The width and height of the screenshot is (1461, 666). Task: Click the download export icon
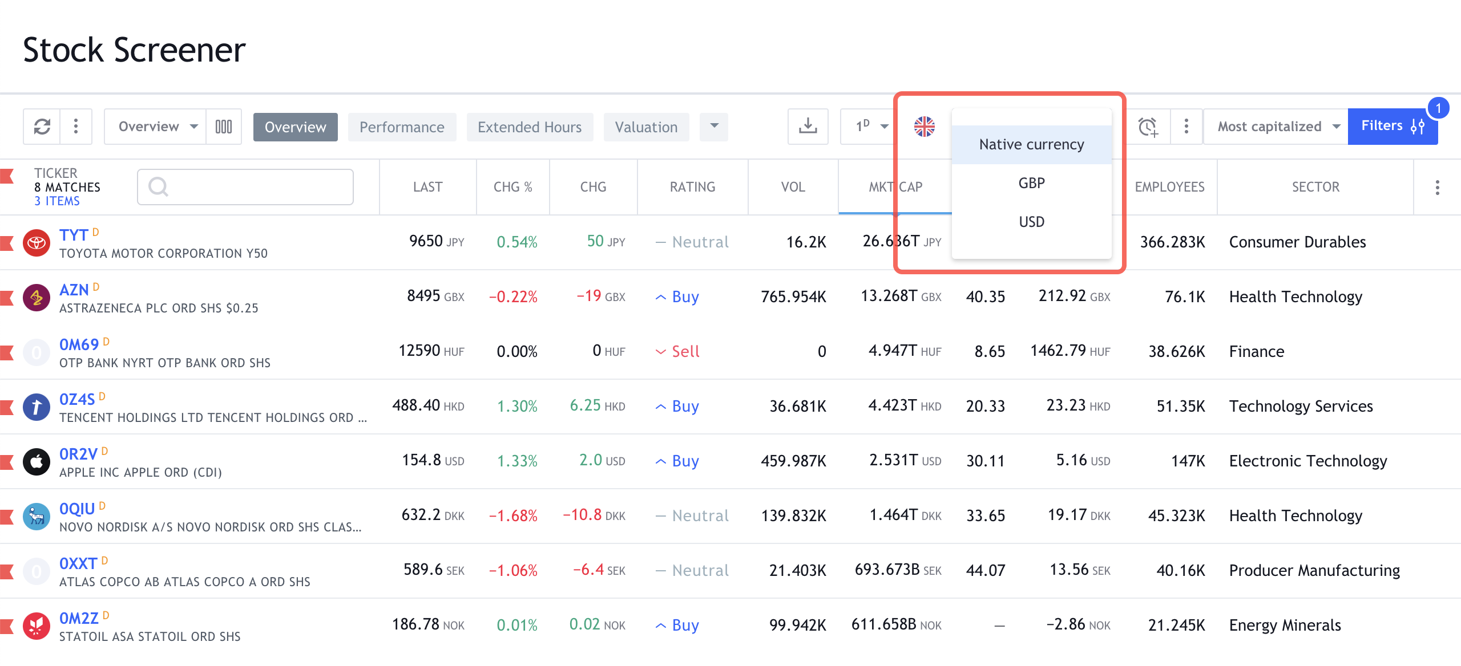808,127
